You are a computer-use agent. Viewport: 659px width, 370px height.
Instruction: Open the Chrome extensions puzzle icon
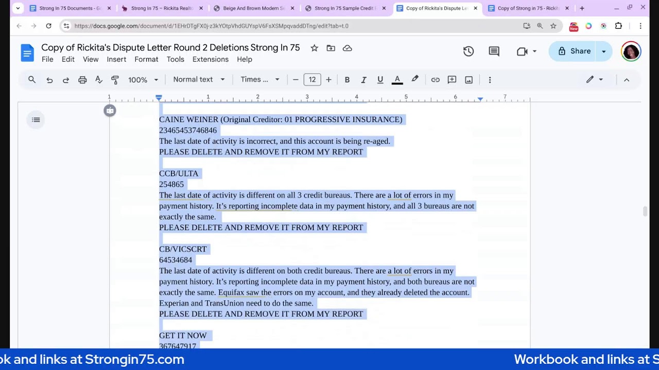point(618,26)
